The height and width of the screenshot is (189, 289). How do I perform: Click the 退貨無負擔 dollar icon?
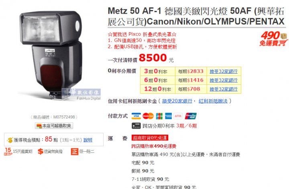(x=41, y=151)
